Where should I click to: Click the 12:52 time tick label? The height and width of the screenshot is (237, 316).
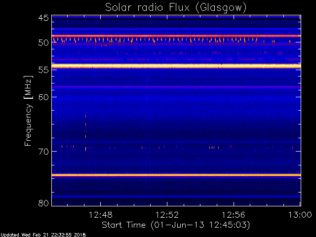(167, 215)
